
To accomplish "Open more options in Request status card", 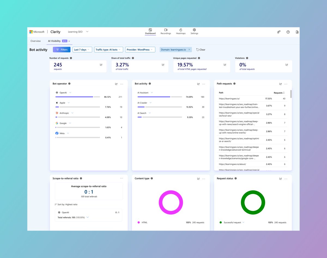I will point(286,179).
